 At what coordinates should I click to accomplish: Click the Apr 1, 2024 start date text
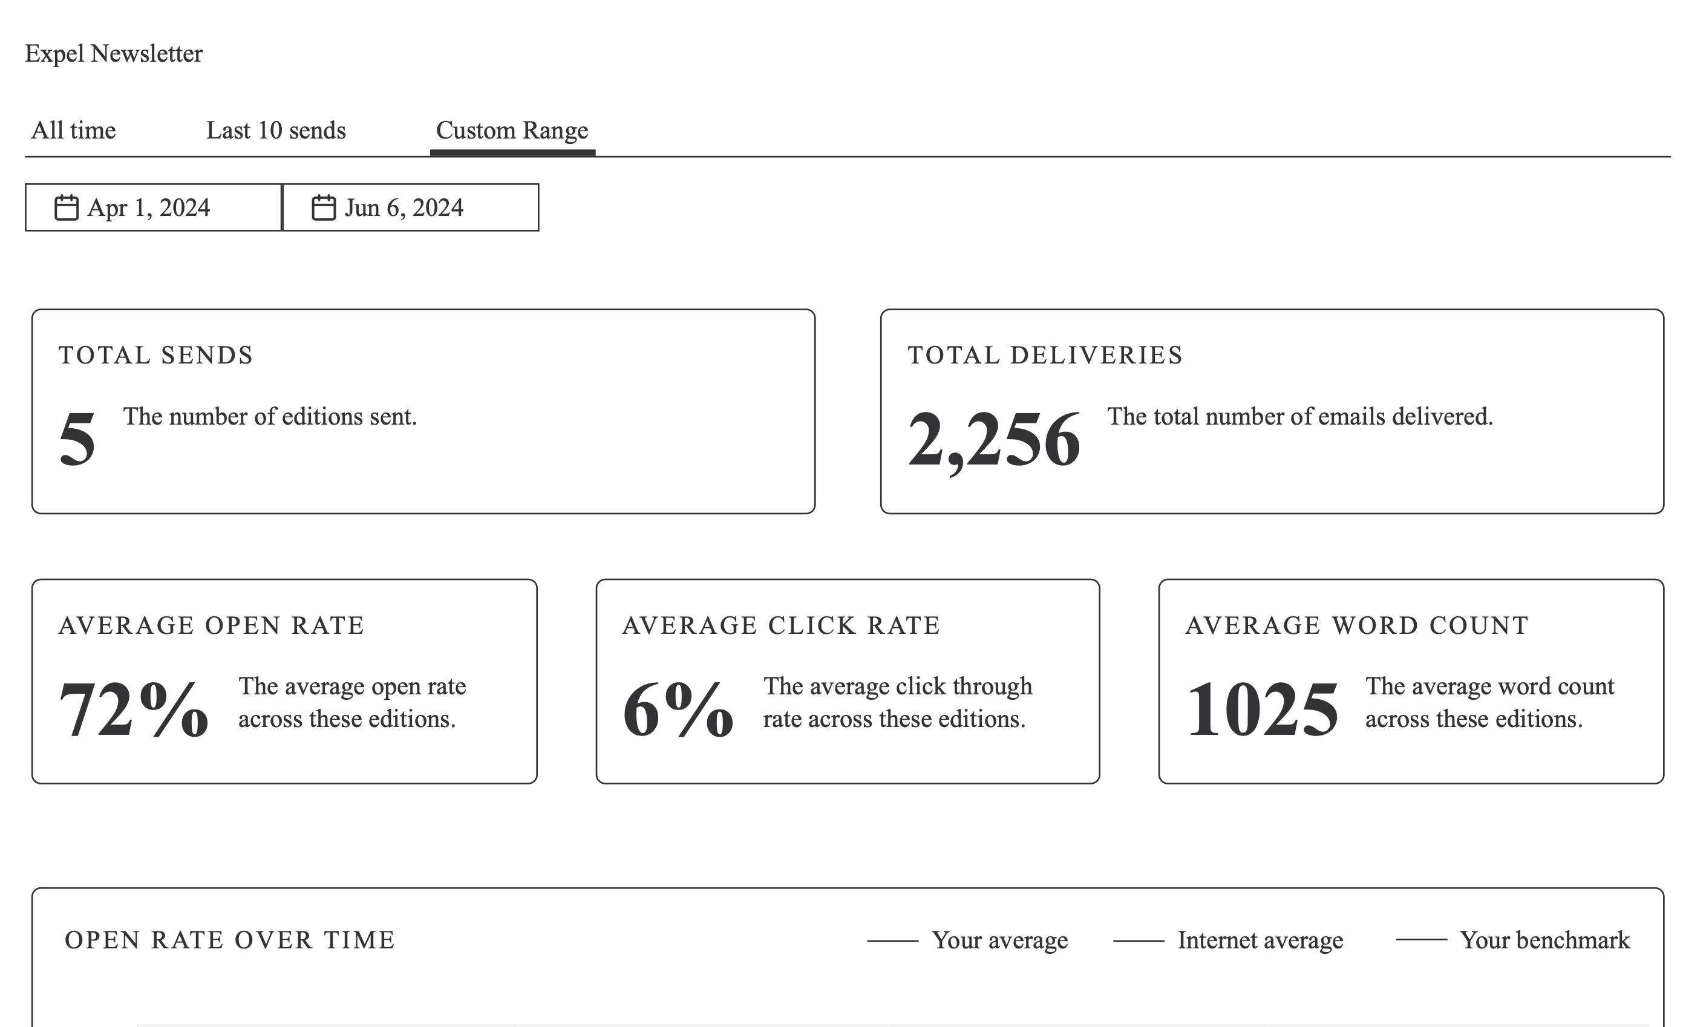point(148,207)
